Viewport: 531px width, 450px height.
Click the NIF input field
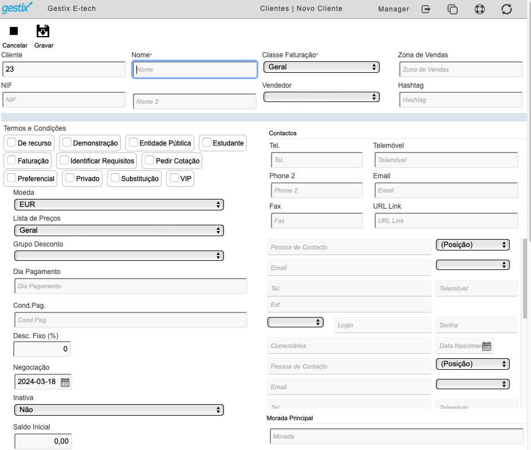tap(64, 100)
